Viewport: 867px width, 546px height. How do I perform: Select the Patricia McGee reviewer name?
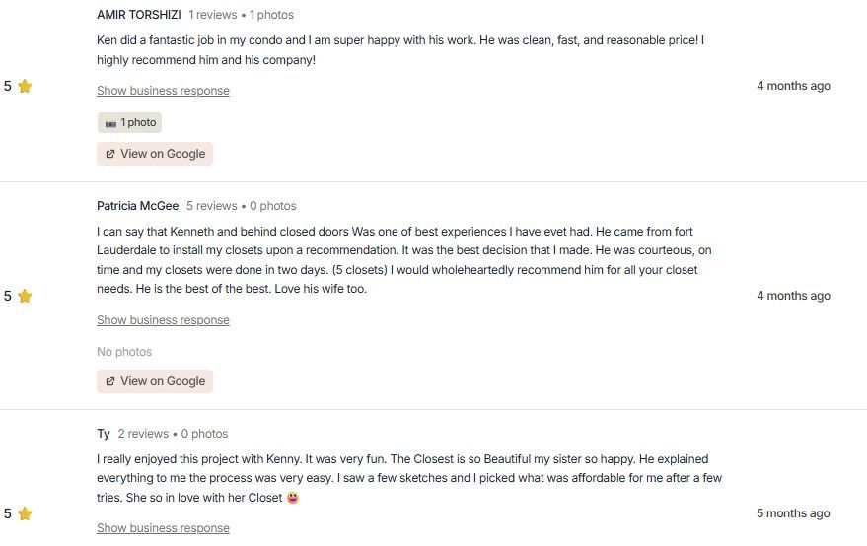[138, 206]
